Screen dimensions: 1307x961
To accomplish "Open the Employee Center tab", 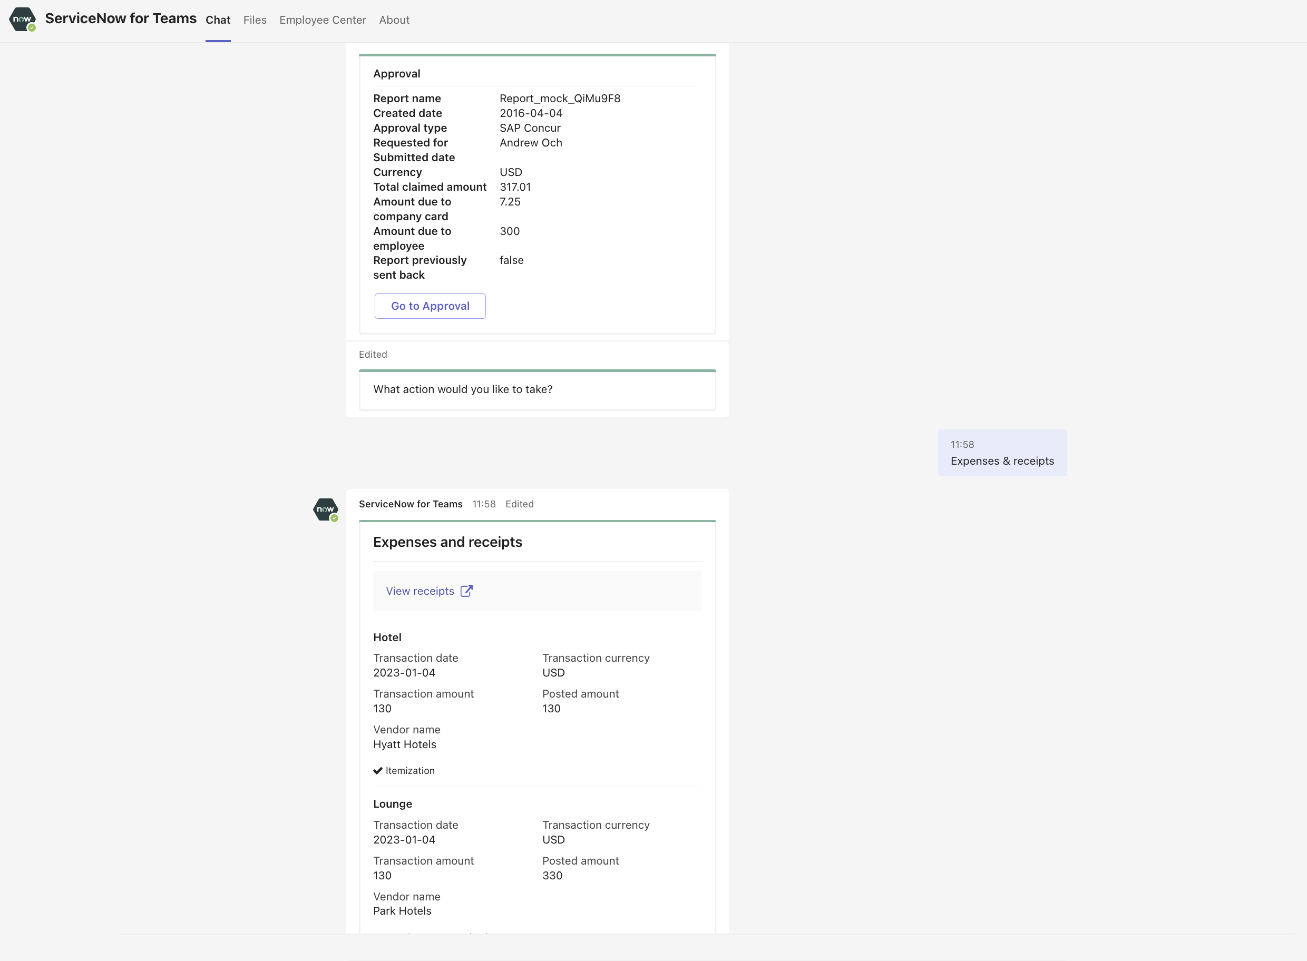I will point(323,20).
